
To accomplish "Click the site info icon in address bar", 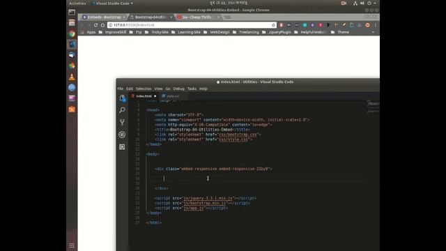I will tap(110, 25).
